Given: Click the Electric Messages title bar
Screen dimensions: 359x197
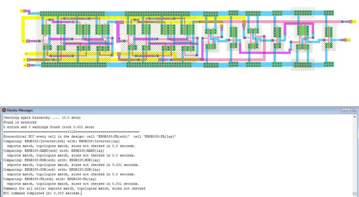Looking at the screenshot, I should pos(167,110).
